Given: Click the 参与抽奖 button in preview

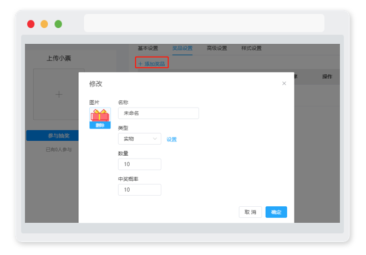Looking at the screenshot, I should (52, 136).
